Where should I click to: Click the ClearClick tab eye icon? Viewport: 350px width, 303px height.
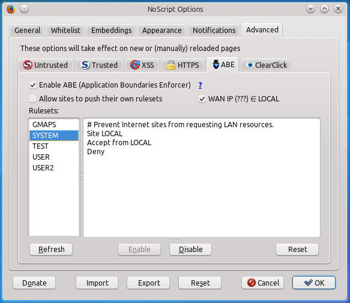(x=250, y=65)
